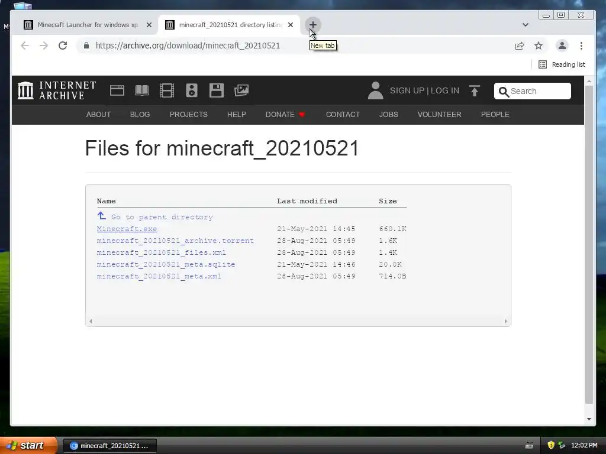Click the user avatar icon

[375, 90]
